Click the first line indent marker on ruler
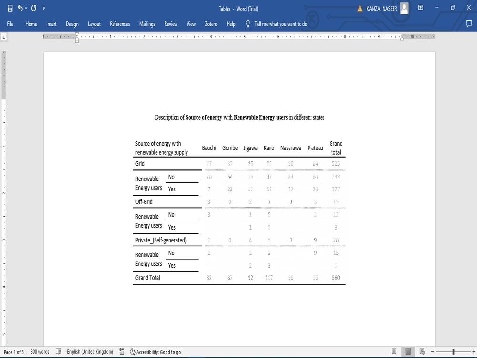Screen dimensions: 477x358 [x=77, y=34]
